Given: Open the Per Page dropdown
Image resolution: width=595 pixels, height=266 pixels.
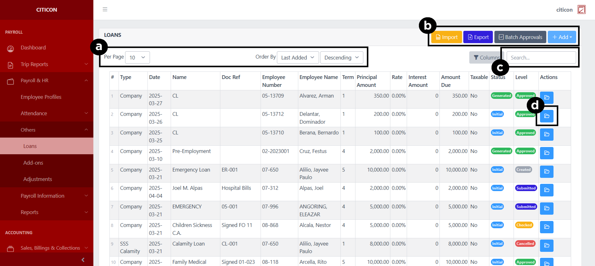Looking at the screenshot, I should [137, 58].
